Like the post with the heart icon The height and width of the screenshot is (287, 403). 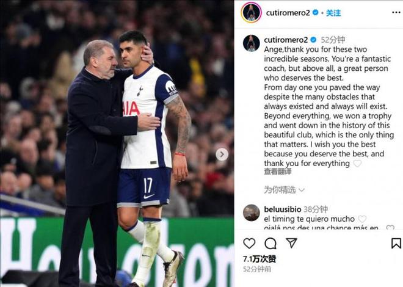pyautogui.click(x=249, y=243)
